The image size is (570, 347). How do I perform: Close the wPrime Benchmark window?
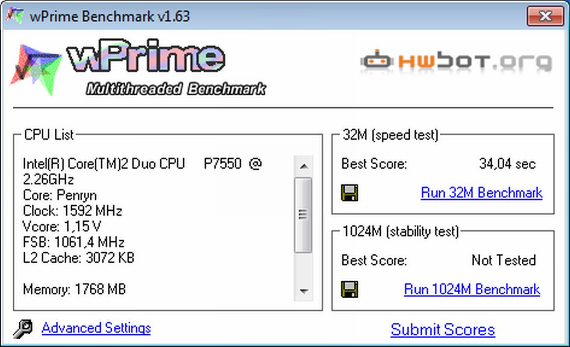545,16
